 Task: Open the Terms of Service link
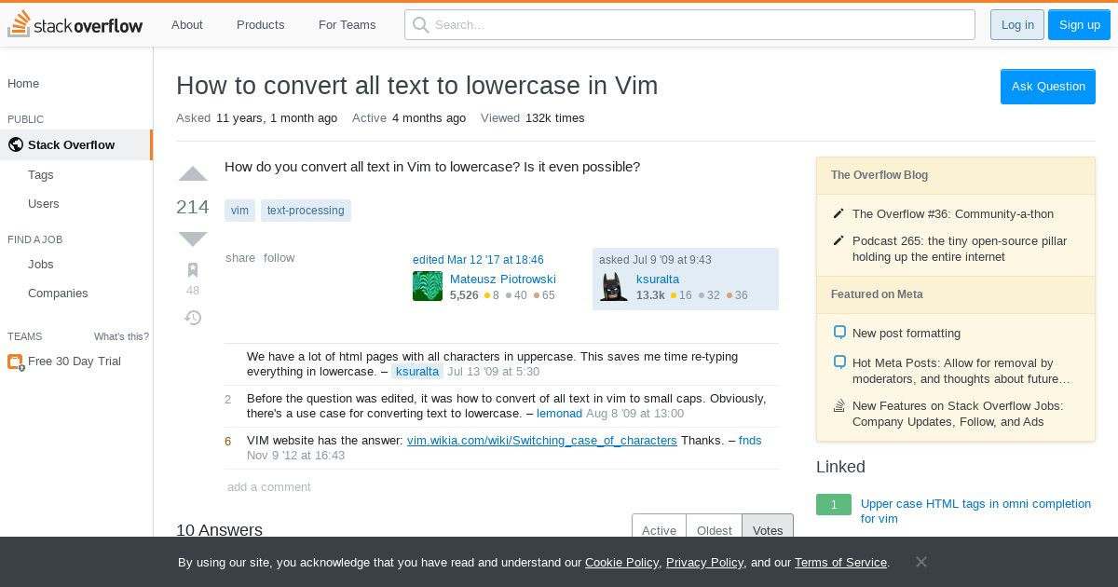click(840, 563)
